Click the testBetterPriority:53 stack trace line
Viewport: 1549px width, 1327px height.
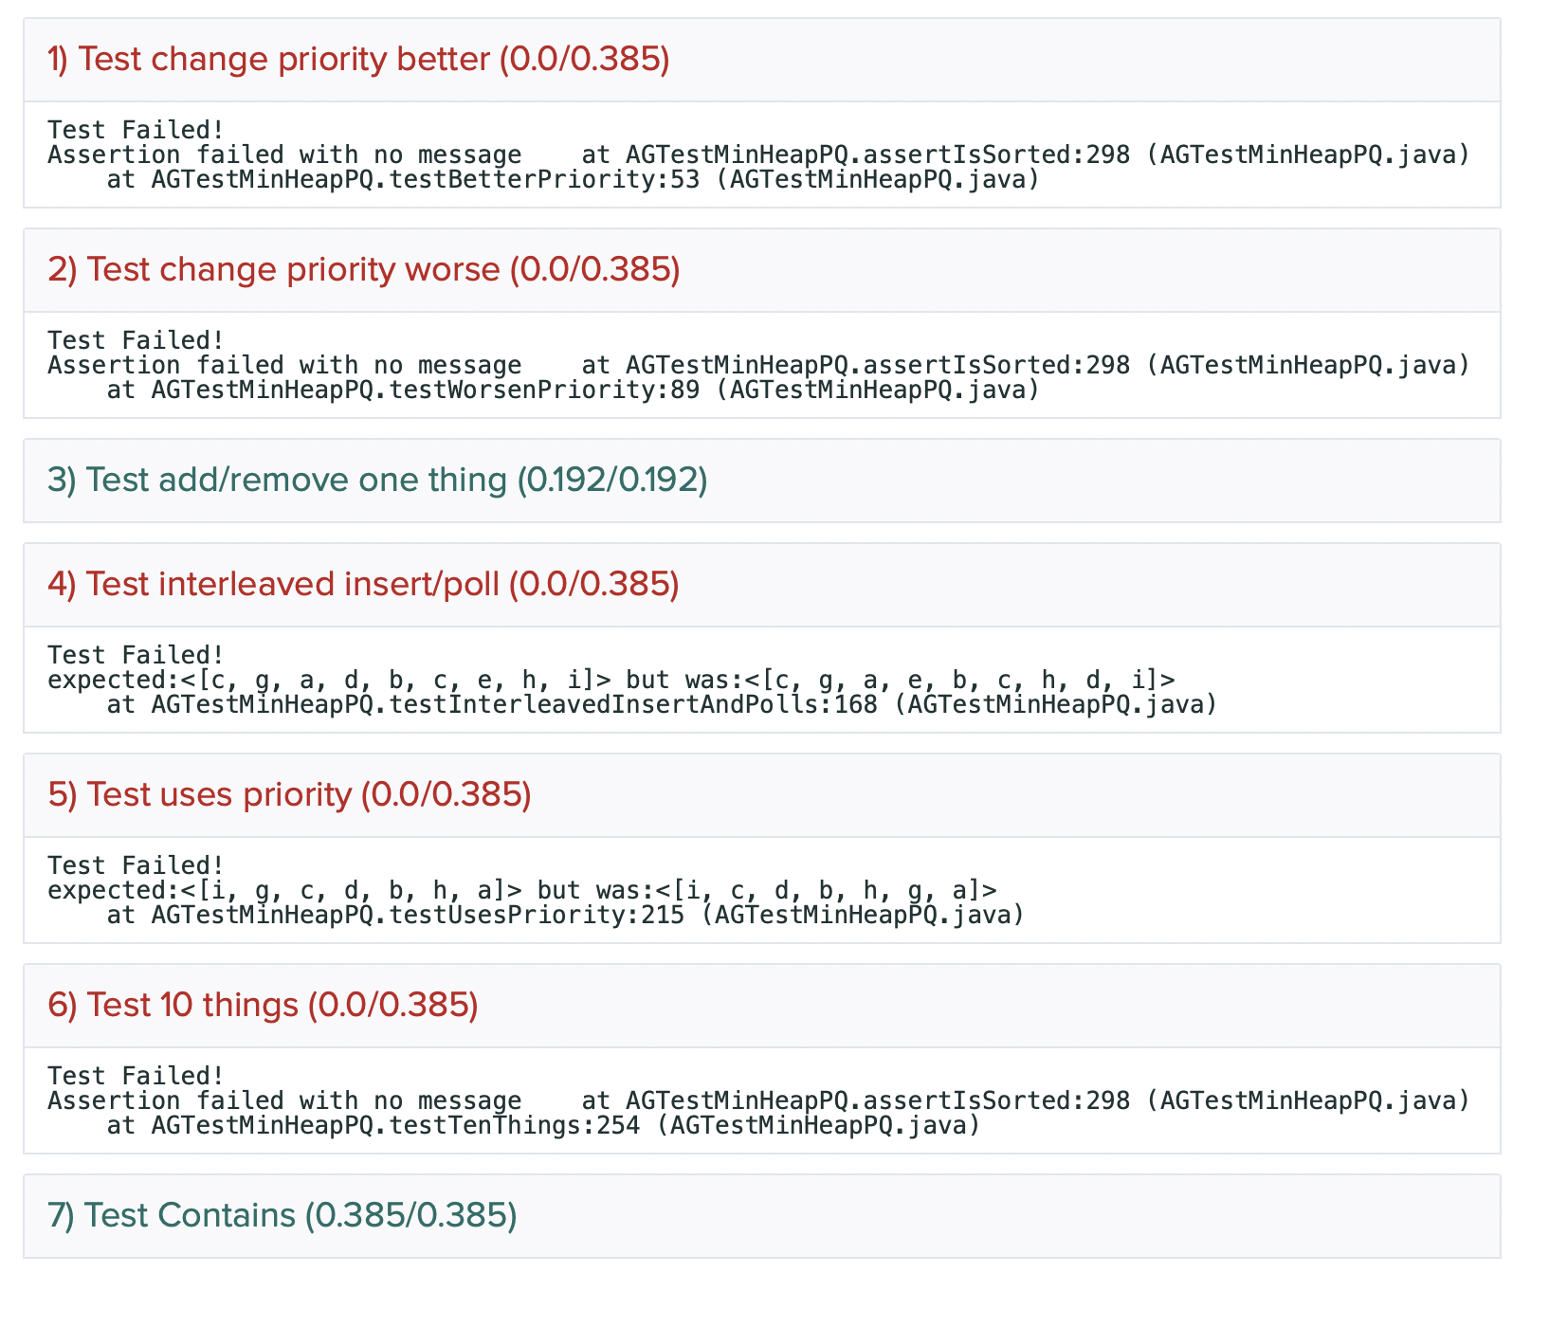pyautogui.click(x=573, y=179)
